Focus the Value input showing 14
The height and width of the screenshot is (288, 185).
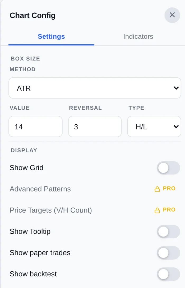click(35, 126)
